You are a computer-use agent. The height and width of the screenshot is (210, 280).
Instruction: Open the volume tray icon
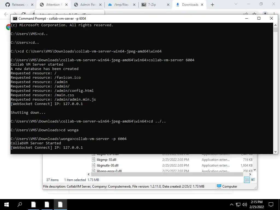(245, 205)
